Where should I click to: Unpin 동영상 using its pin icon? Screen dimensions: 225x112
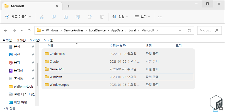tap(33, 71)
